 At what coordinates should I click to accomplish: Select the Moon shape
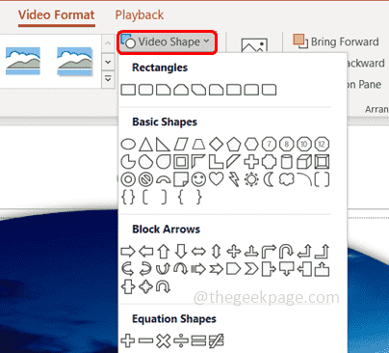click(269, 179)
